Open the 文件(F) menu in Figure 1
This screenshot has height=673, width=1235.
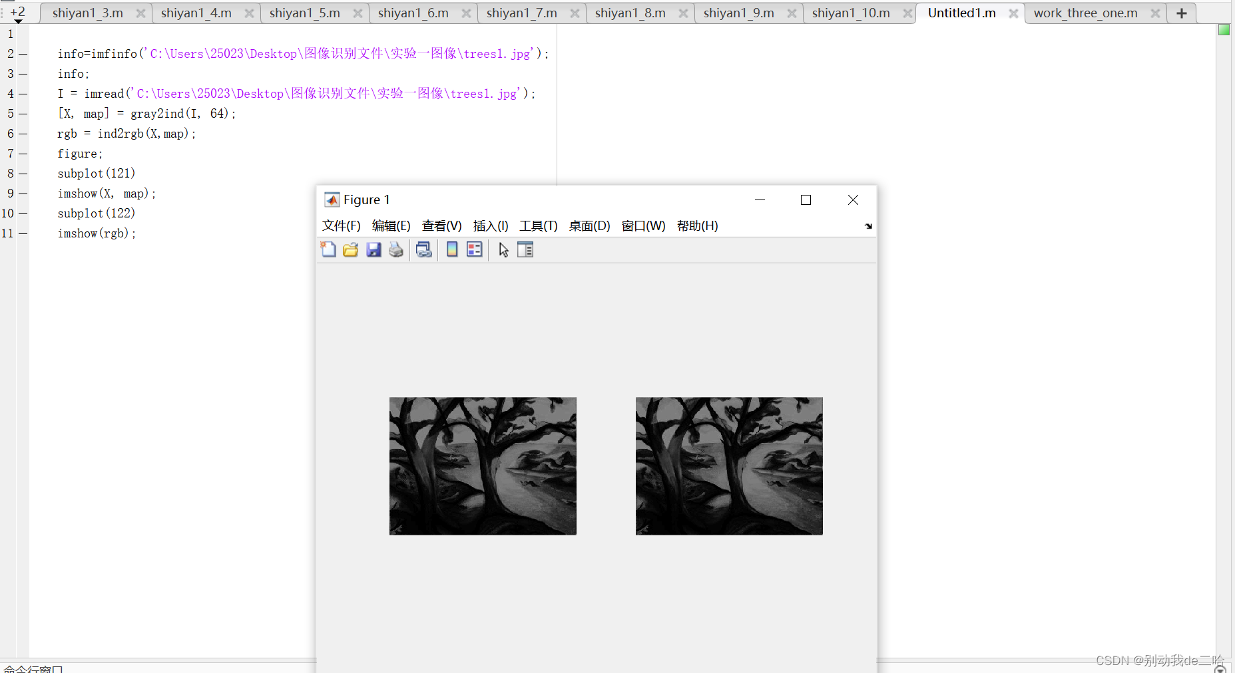(x=342, y=226)
